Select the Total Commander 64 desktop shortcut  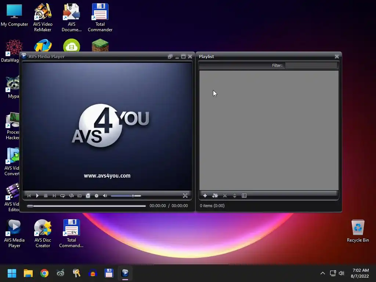[71, 234]
